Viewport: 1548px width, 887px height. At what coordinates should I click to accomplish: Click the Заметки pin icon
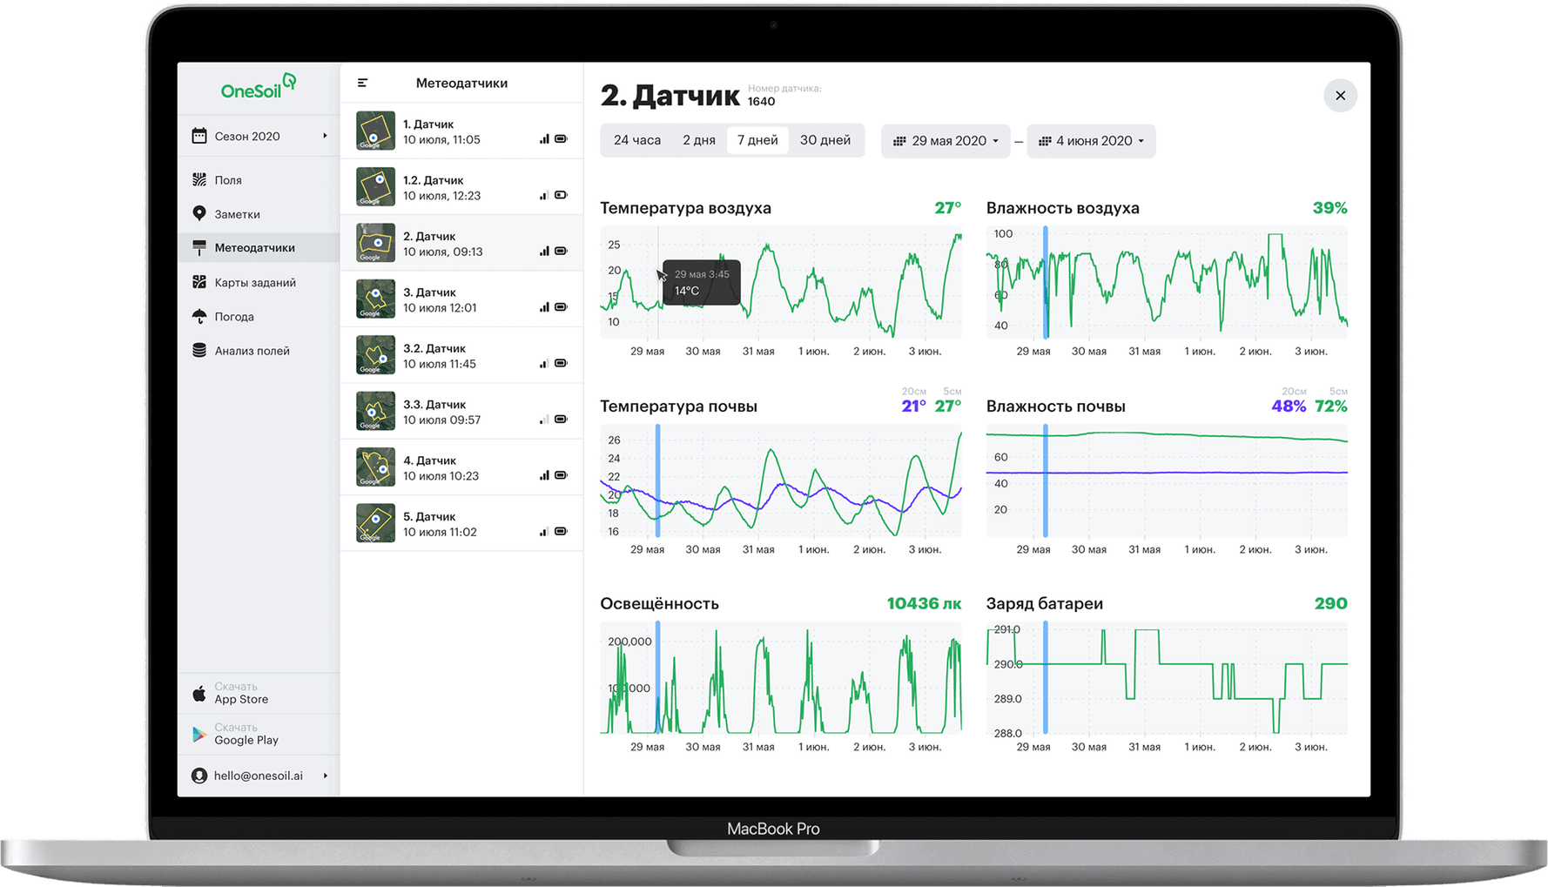click(199, 213)
